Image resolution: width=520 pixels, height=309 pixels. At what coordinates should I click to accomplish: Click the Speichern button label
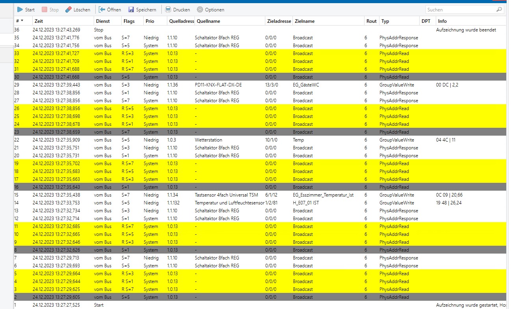[x=146, y=9]
